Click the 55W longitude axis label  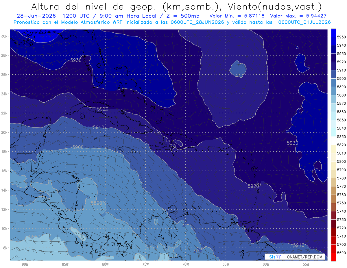click(306, 264)
